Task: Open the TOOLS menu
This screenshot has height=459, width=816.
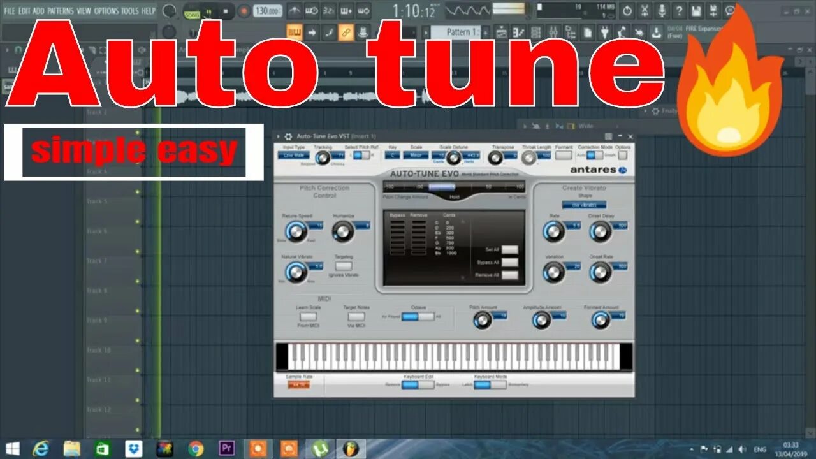Action: 129,11
